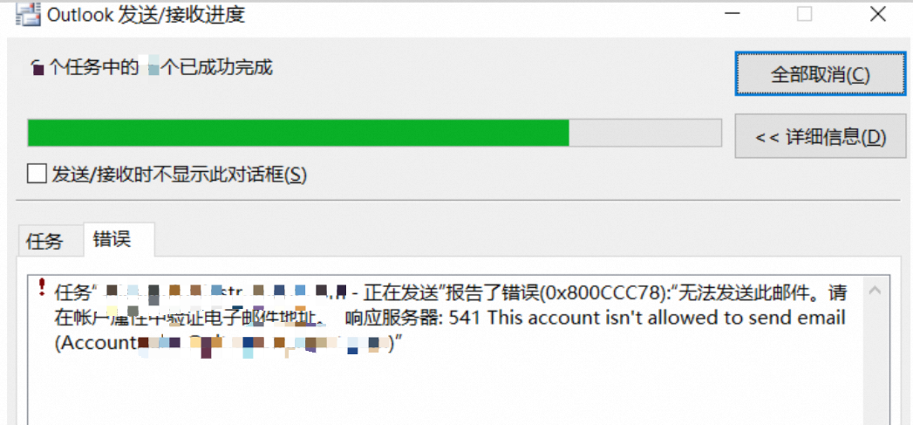Close the Outlook 发送/接收进度 dialog
Image resolution: width=913 pixels, height=425 pixels.
tap(877, 15)
